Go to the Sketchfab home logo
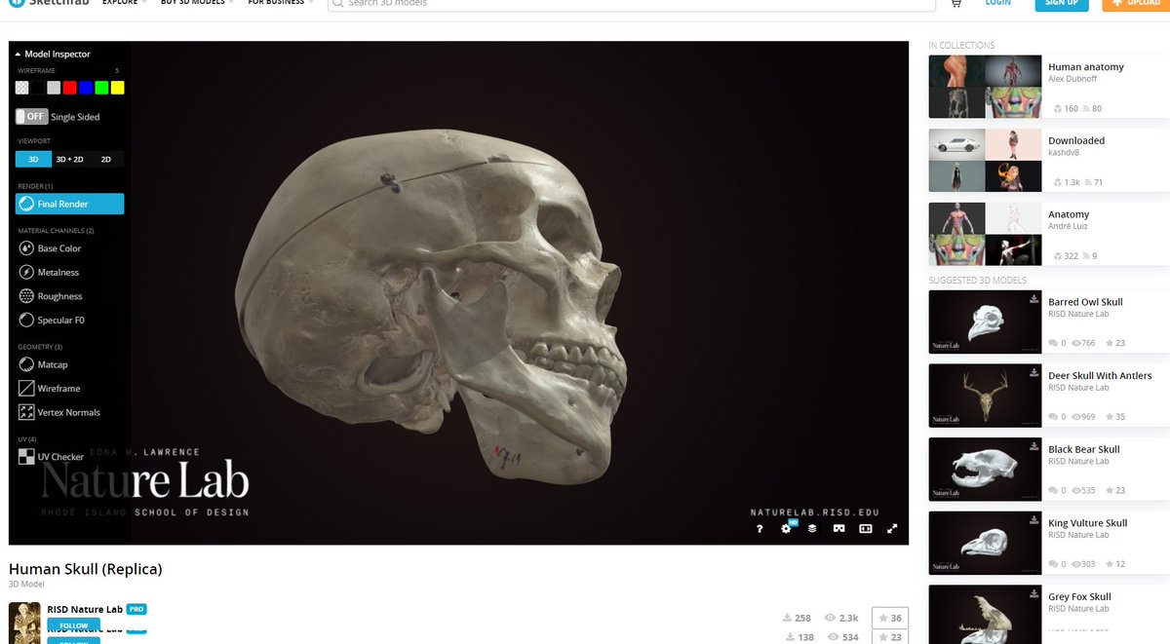Image resolution: width=1170 pixels, height=644 pixels. point(51,3)
